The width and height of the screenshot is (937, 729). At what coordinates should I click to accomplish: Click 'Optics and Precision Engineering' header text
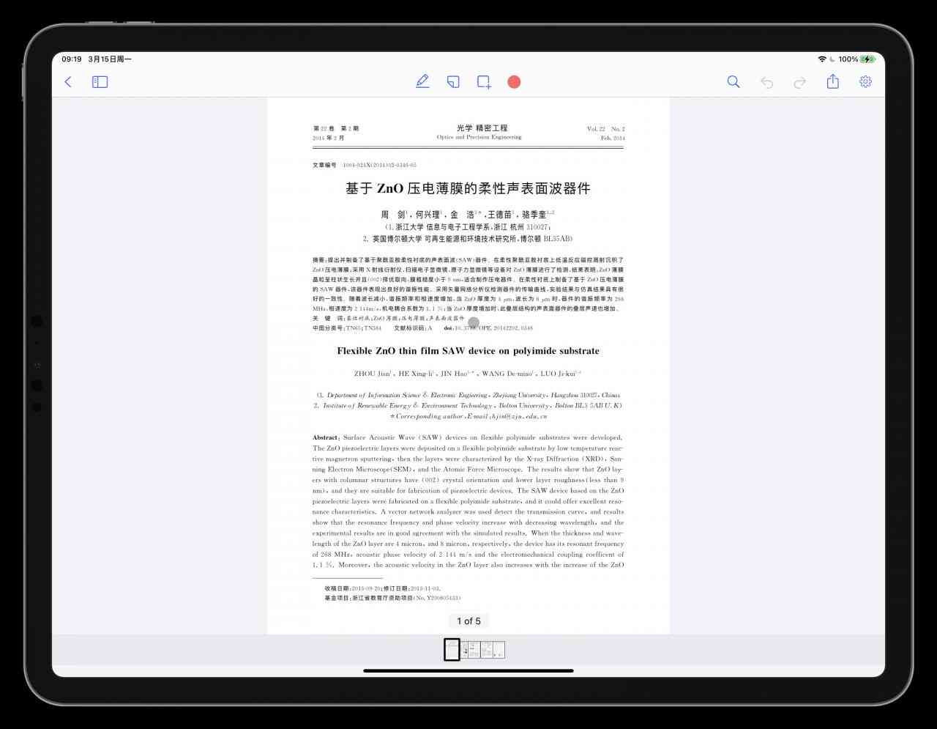[479, 137]
